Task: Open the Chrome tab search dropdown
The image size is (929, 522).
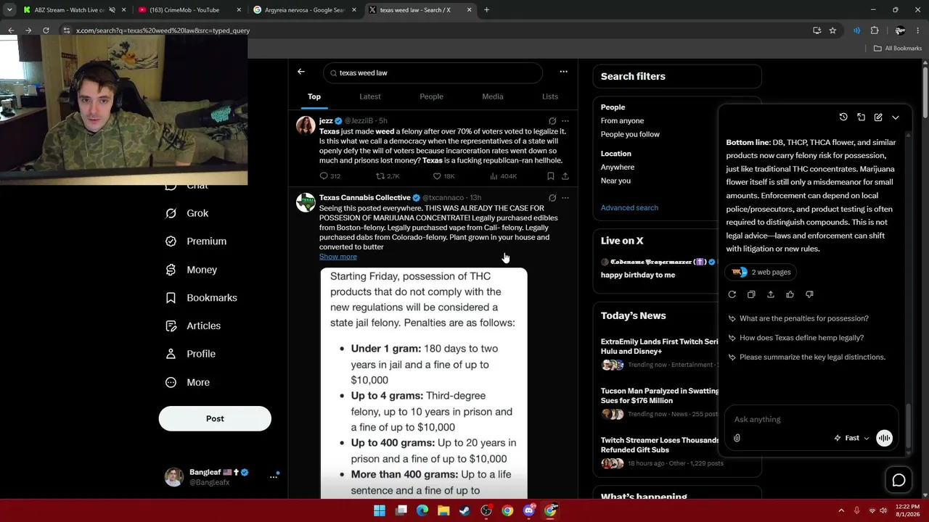Action: click(x=9, y=10)
